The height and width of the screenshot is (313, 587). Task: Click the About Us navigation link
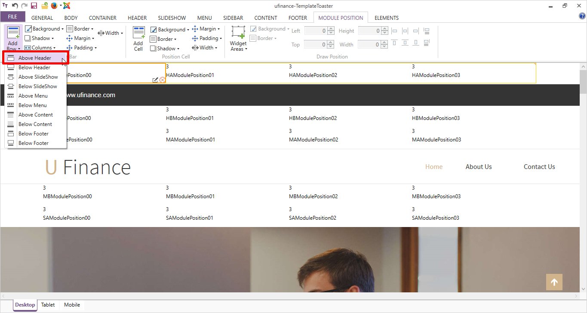(478, 167)
